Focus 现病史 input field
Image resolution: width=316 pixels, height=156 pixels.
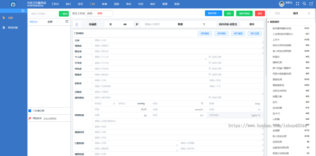click(178, 46)
